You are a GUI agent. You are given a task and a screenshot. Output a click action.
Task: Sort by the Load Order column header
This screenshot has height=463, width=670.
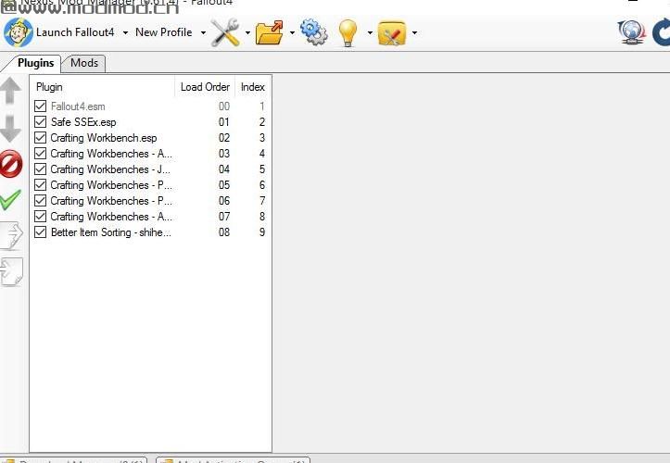(x=204, y=87)
